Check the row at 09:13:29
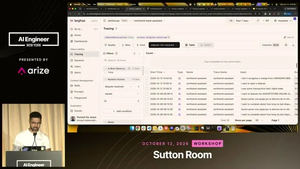 click(147, 109)
